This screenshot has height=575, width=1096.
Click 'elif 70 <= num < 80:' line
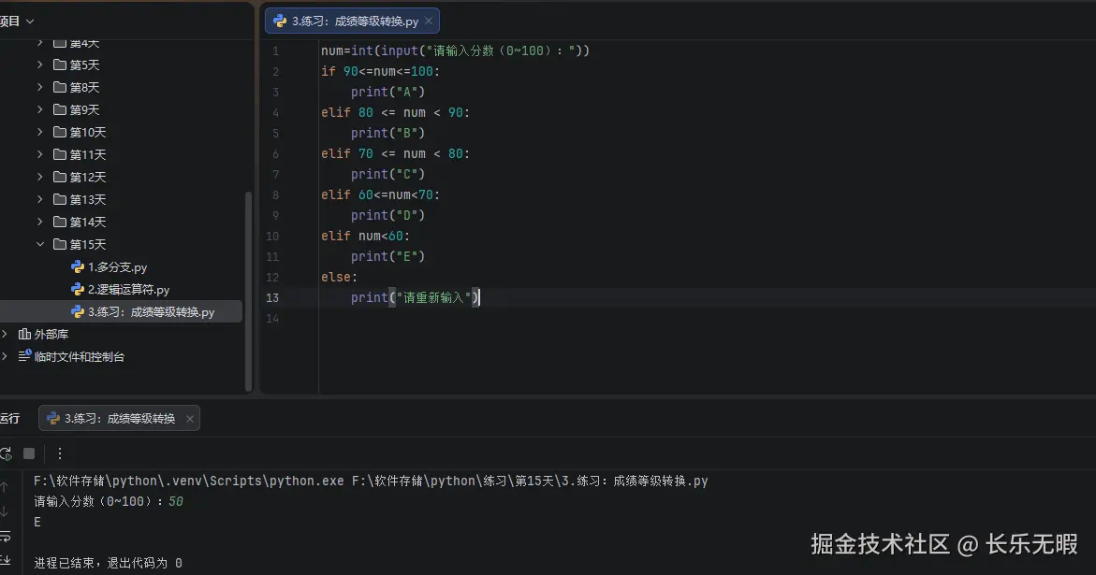pyautogui.click(x=396, y=153)
